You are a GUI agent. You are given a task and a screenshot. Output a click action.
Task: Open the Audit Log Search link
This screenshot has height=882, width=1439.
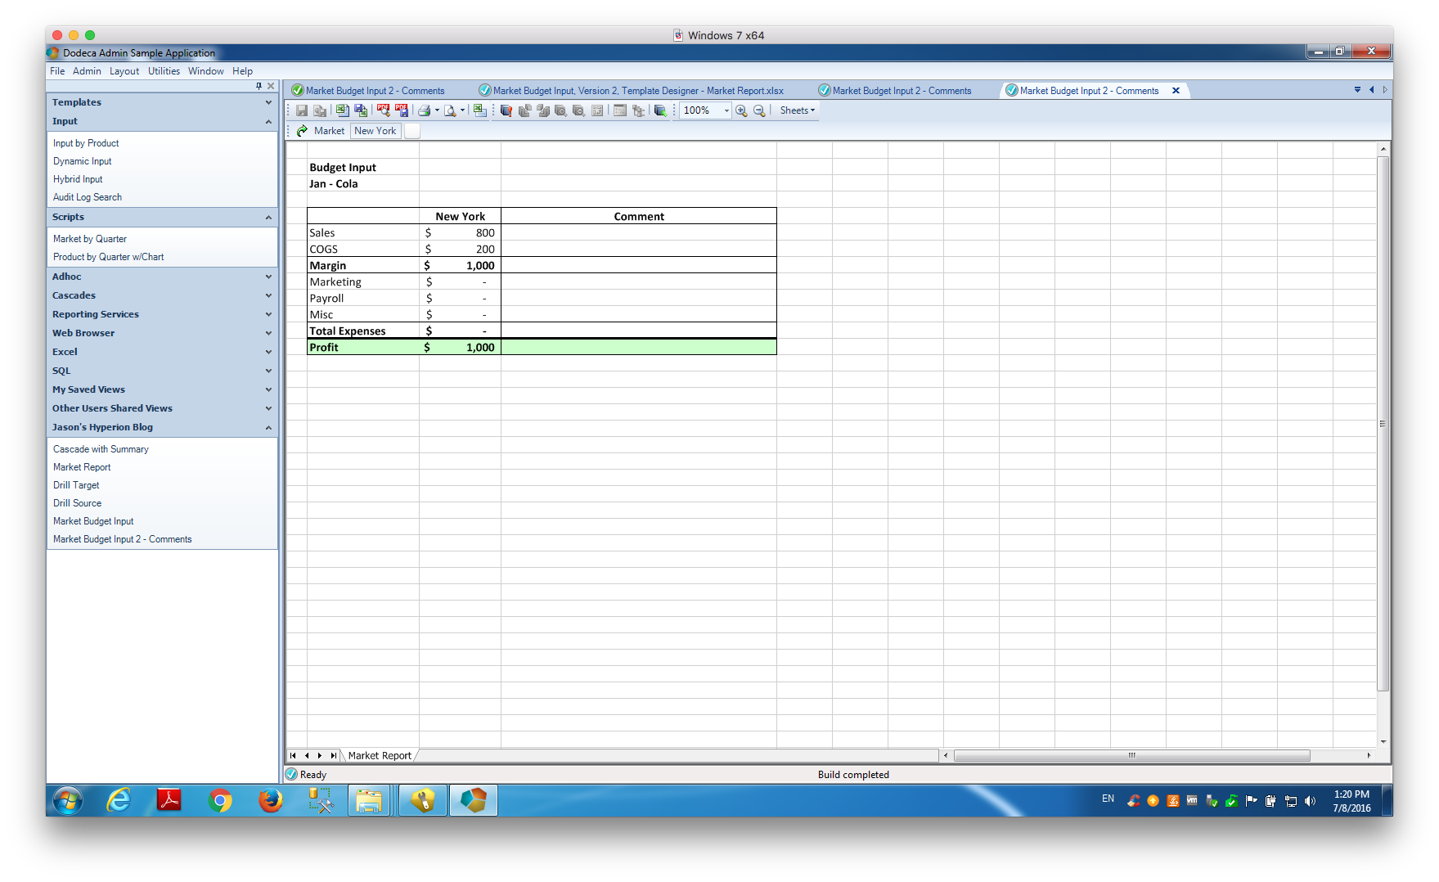click(x=88, y=197)
